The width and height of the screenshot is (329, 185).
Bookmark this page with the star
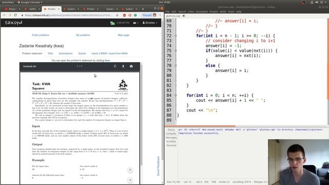tap(117, 15)
